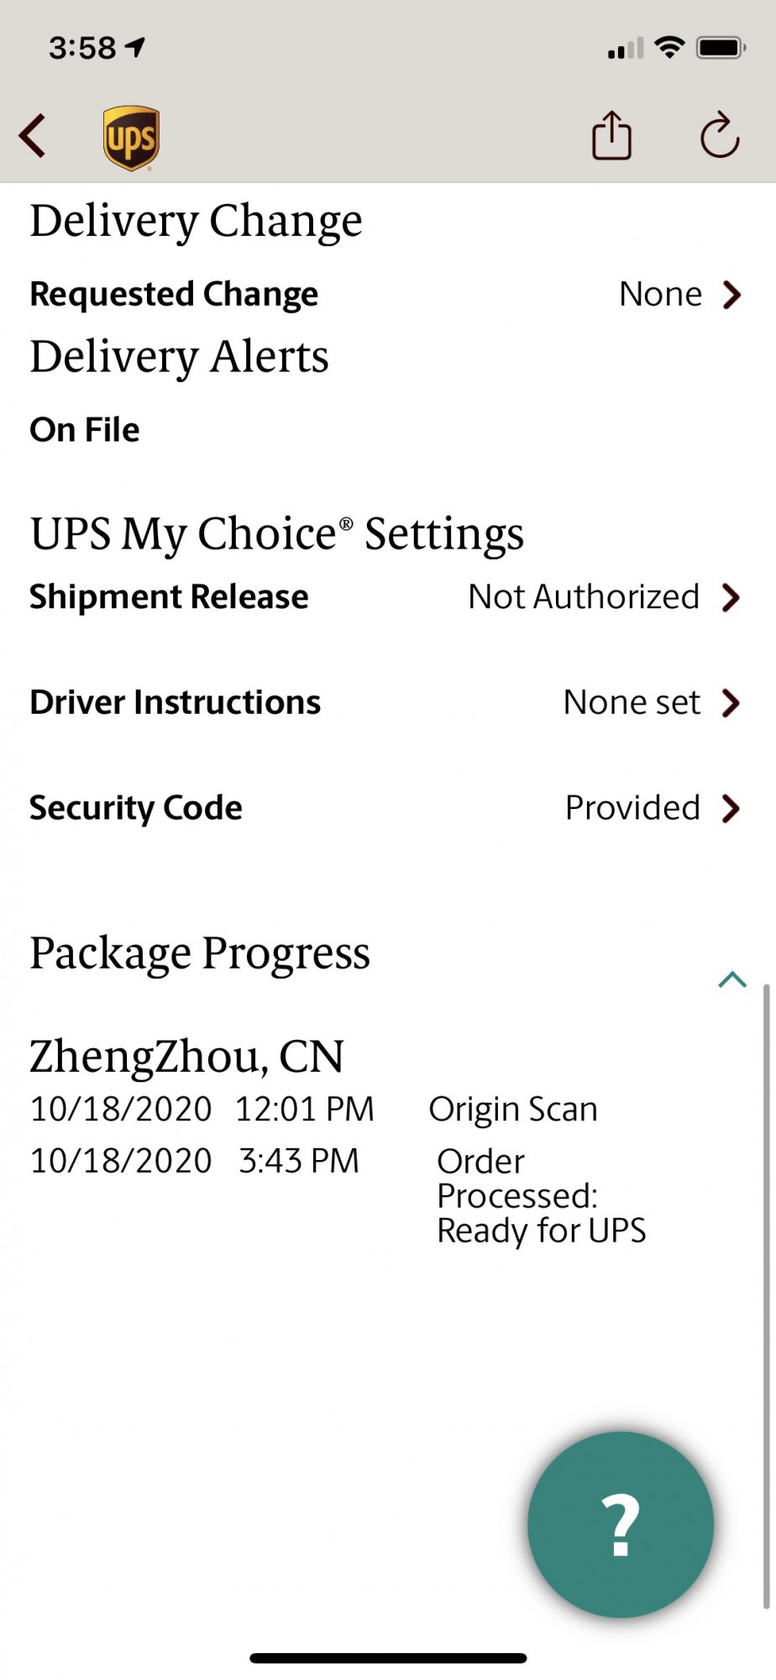The image size is (776, 1680).
Task: Tap the Origin Scan progress entry
Action: 513,1110
